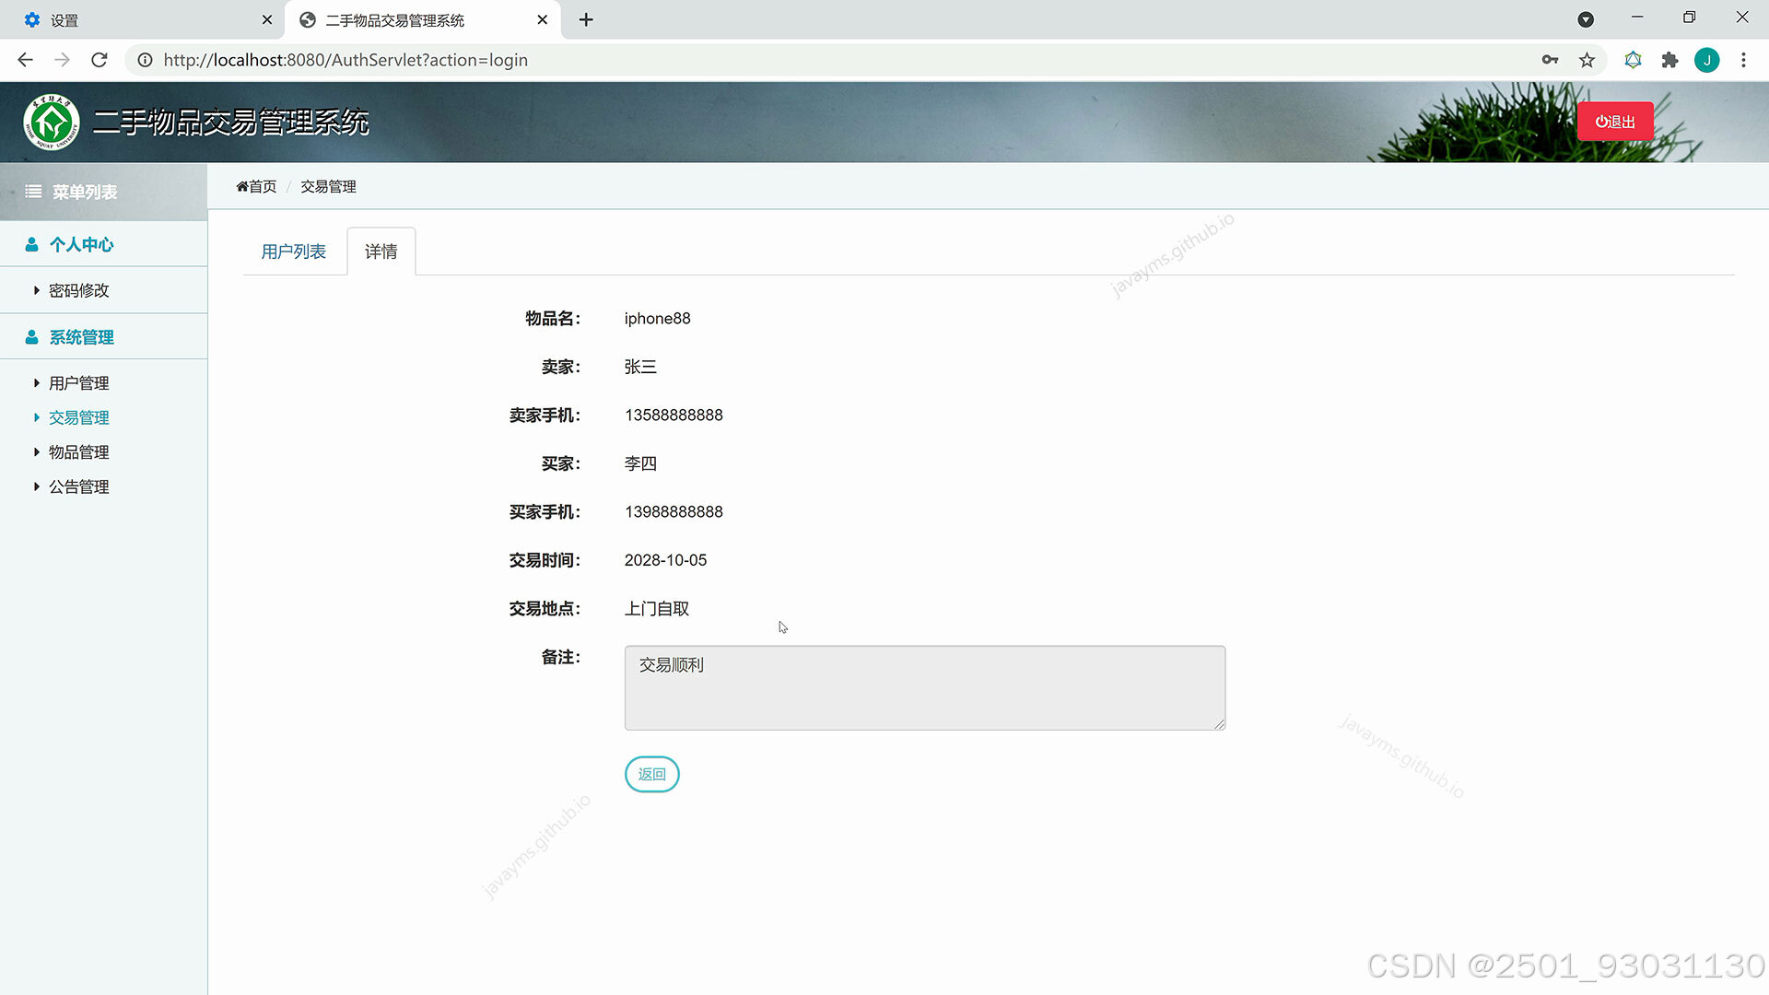Switch to the 用户列表 tab
This screenshot has height=995, width=1769.
(x=293, y=252)
